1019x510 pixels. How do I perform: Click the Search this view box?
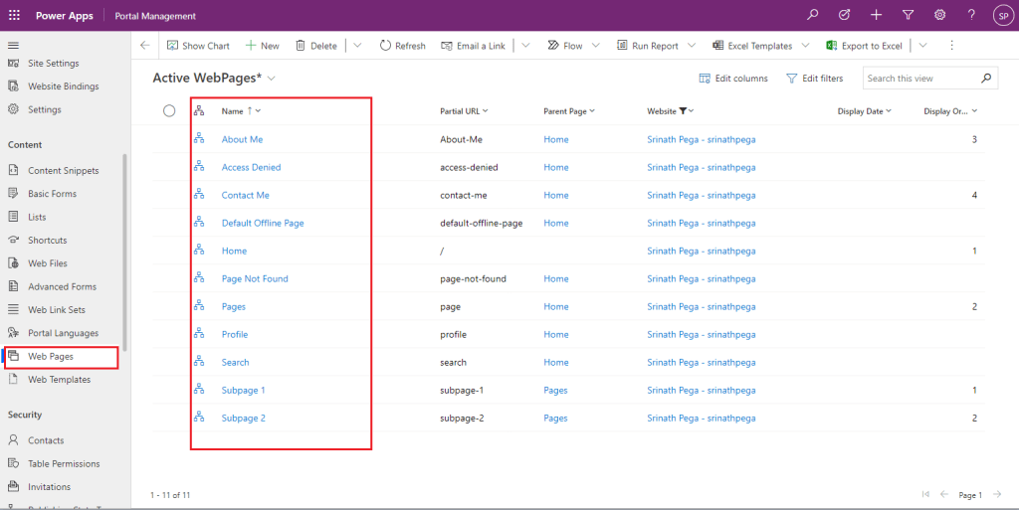pyautogui.click(x=919, y=79)
